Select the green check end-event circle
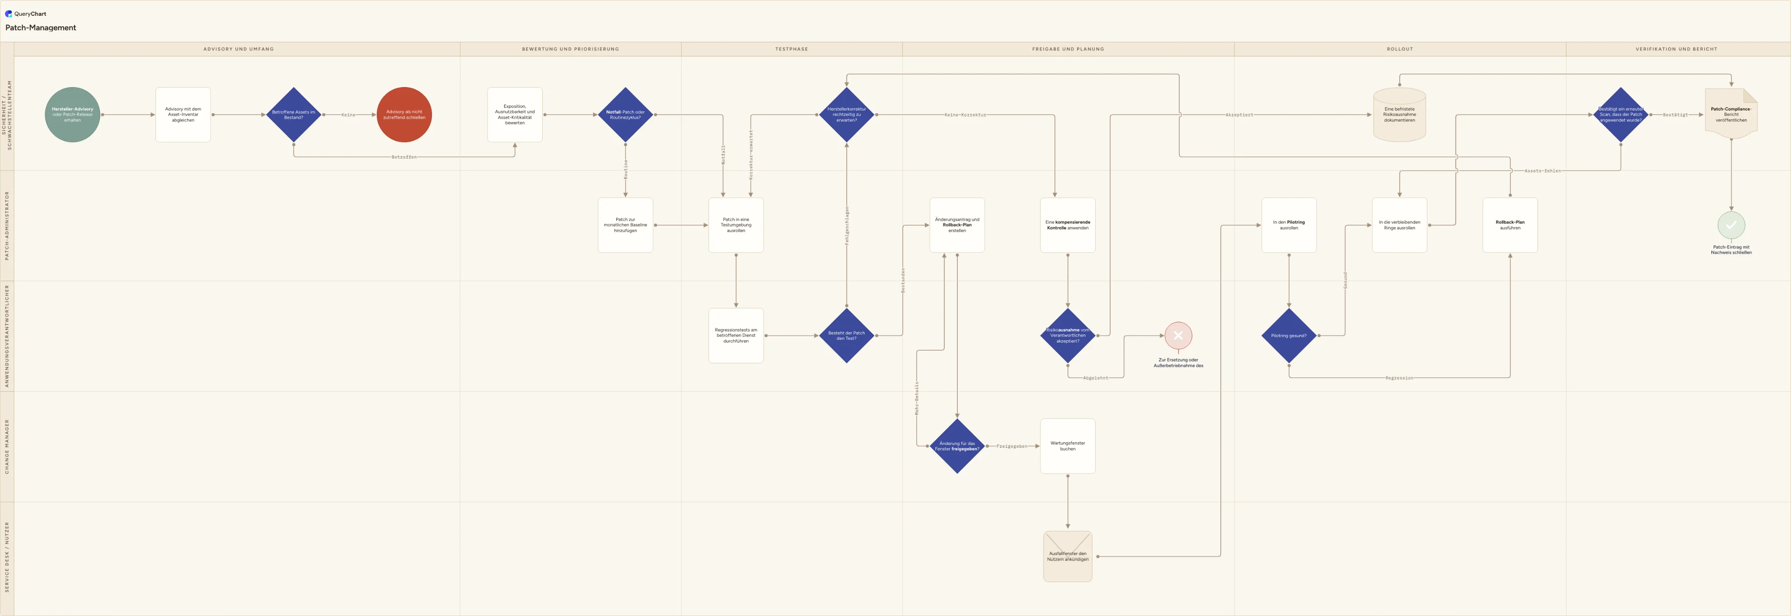 [x=1730, y=225]
